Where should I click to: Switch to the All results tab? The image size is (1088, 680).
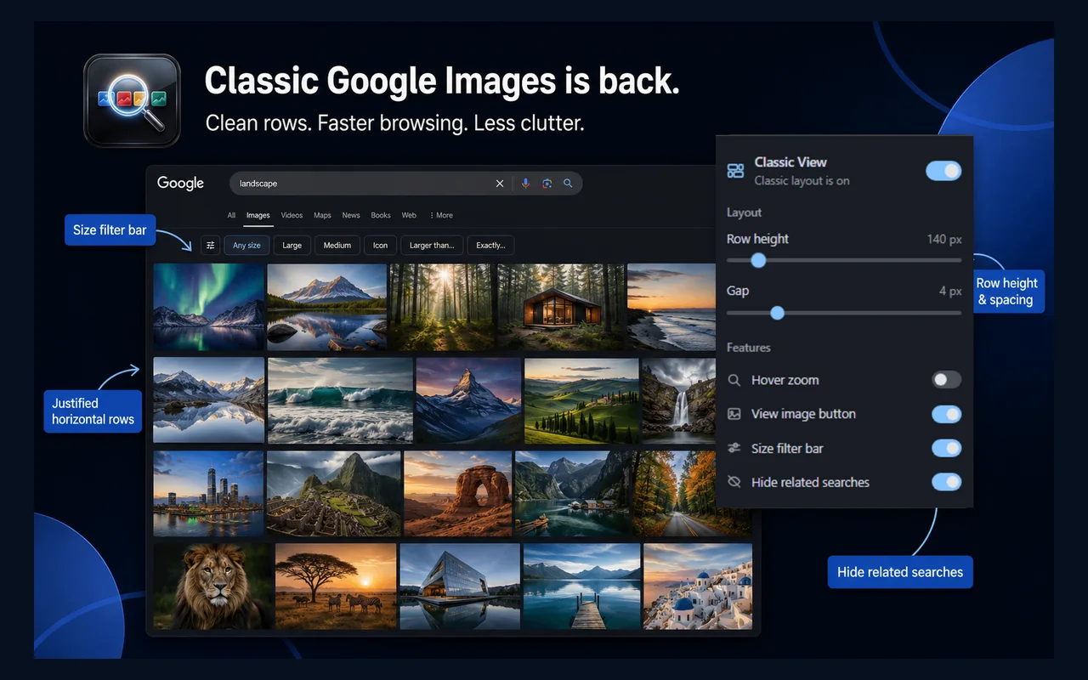(231, 216)
